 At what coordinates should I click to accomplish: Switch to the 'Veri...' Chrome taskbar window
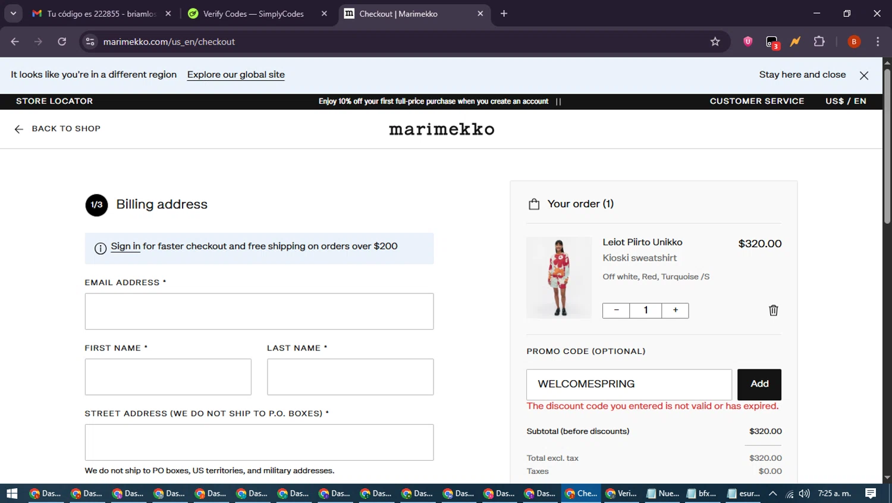point(621,493)
